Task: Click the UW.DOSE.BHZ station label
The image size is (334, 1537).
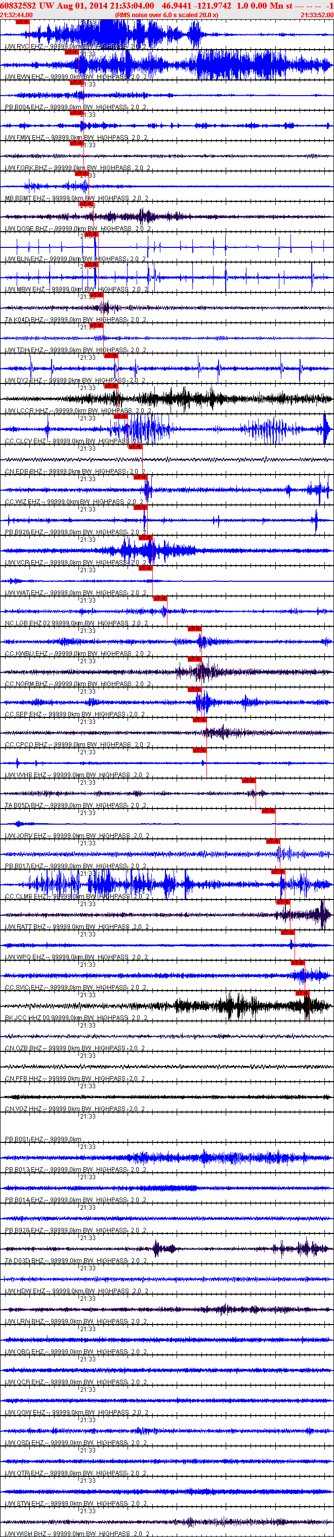Action: (77, 229)
